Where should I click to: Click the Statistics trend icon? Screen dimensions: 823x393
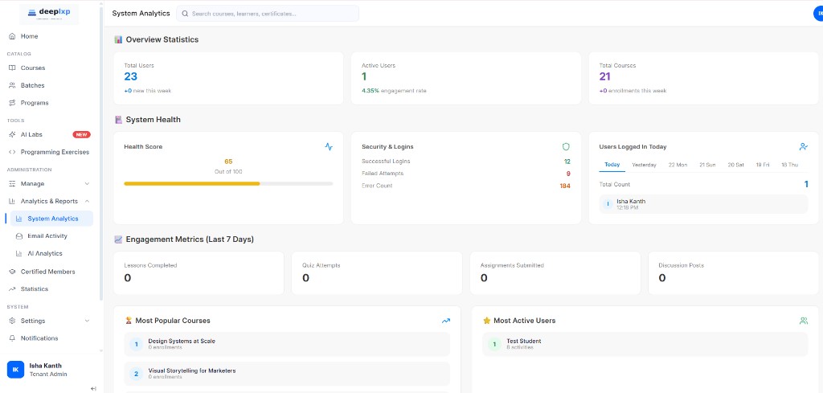pyautogui.click(x=12, y=289)
